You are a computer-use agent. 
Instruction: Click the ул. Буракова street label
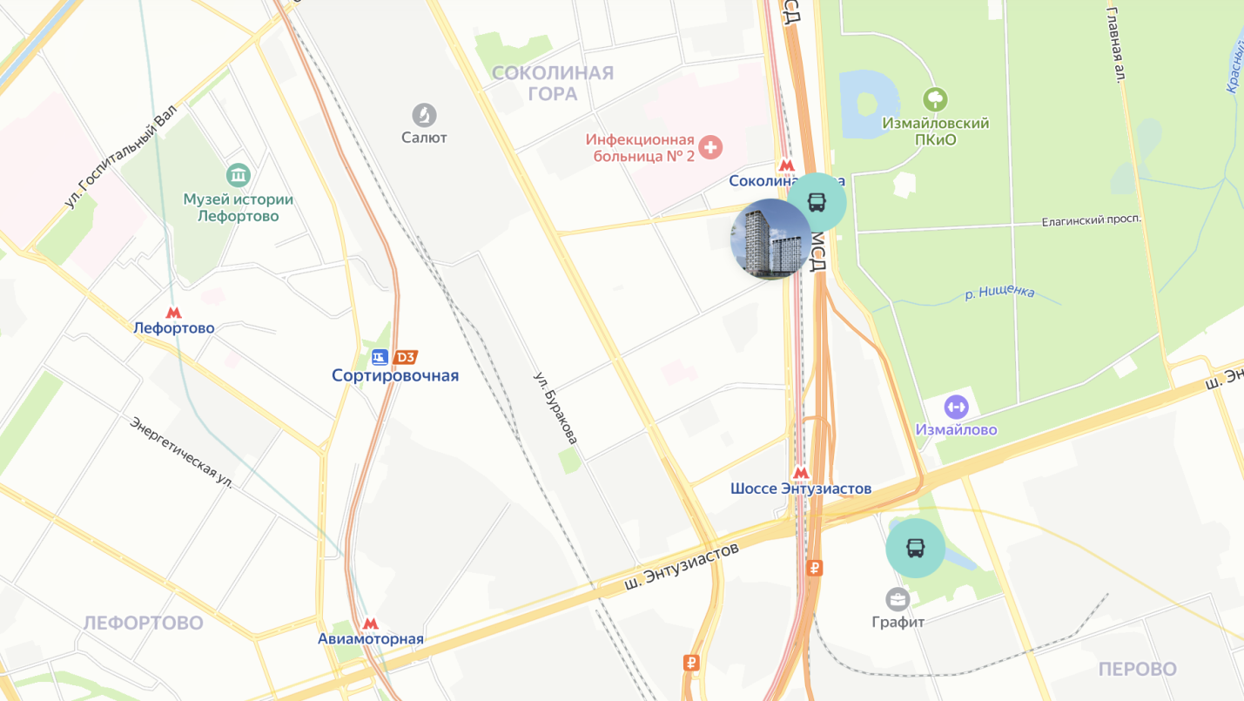pos(555,408)
